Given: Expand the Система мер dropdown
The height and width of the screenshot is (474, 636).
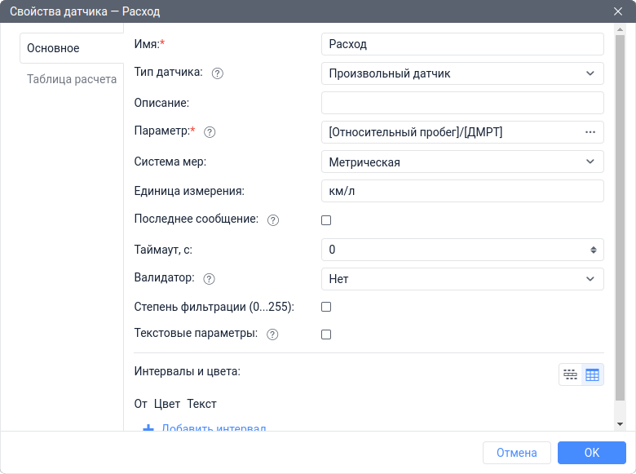Looking at the screenshot, I should coord(462,162).
